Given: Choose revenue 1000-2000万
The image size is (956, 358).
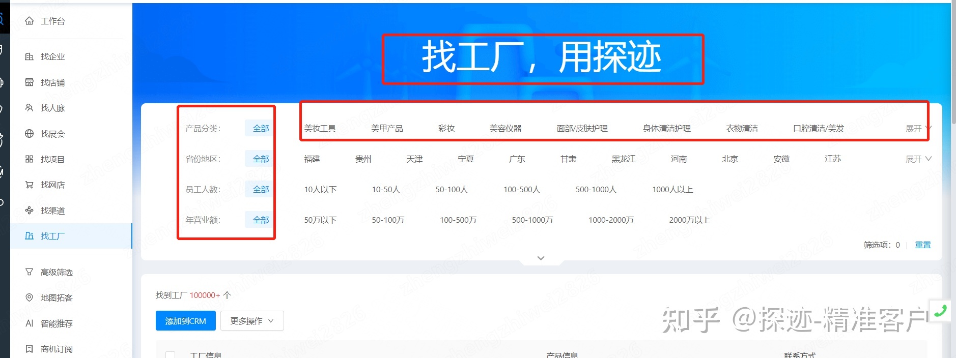Looking at the screenshot, I should [611, 220].
